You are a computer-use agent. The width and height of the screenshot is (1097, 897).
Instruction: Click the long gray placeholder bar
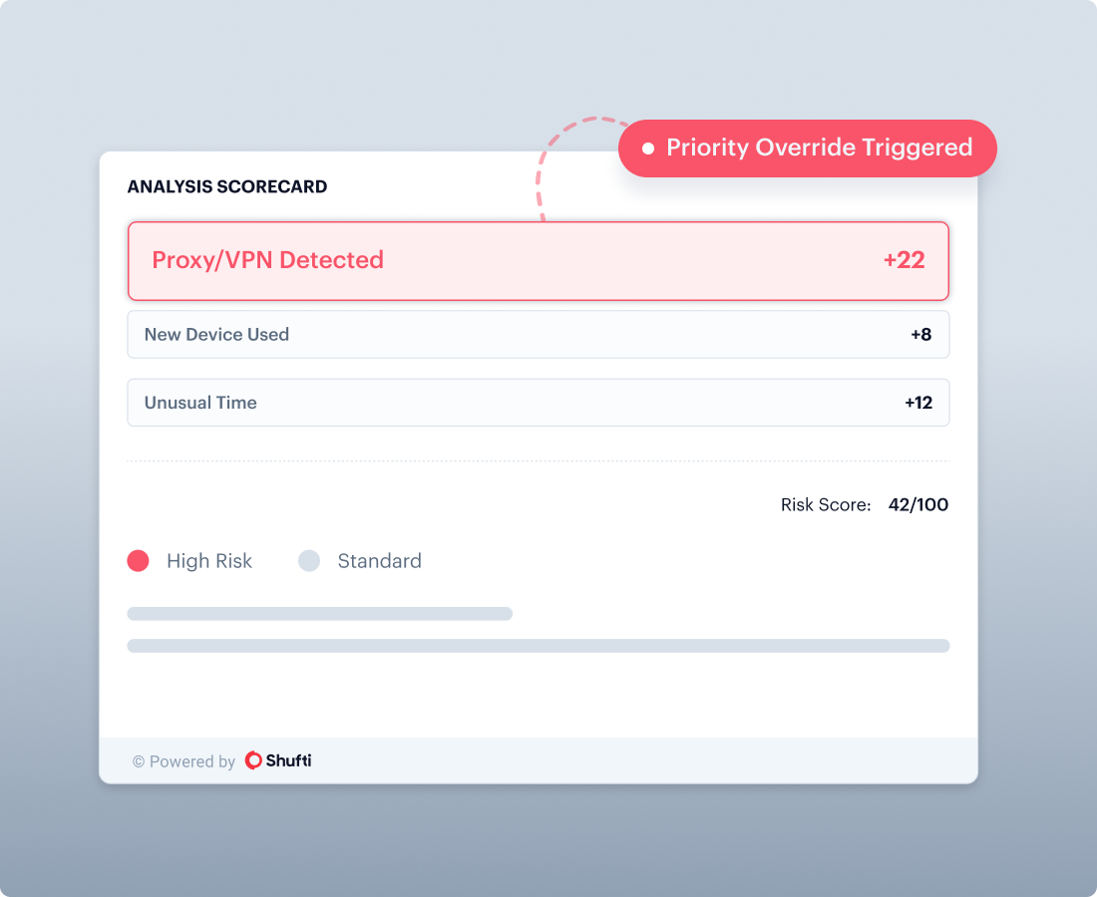[538, 646]
